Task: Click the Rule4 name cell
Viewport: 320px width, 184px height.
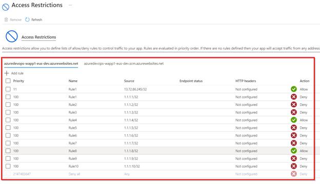Action: tap(73, 120)
